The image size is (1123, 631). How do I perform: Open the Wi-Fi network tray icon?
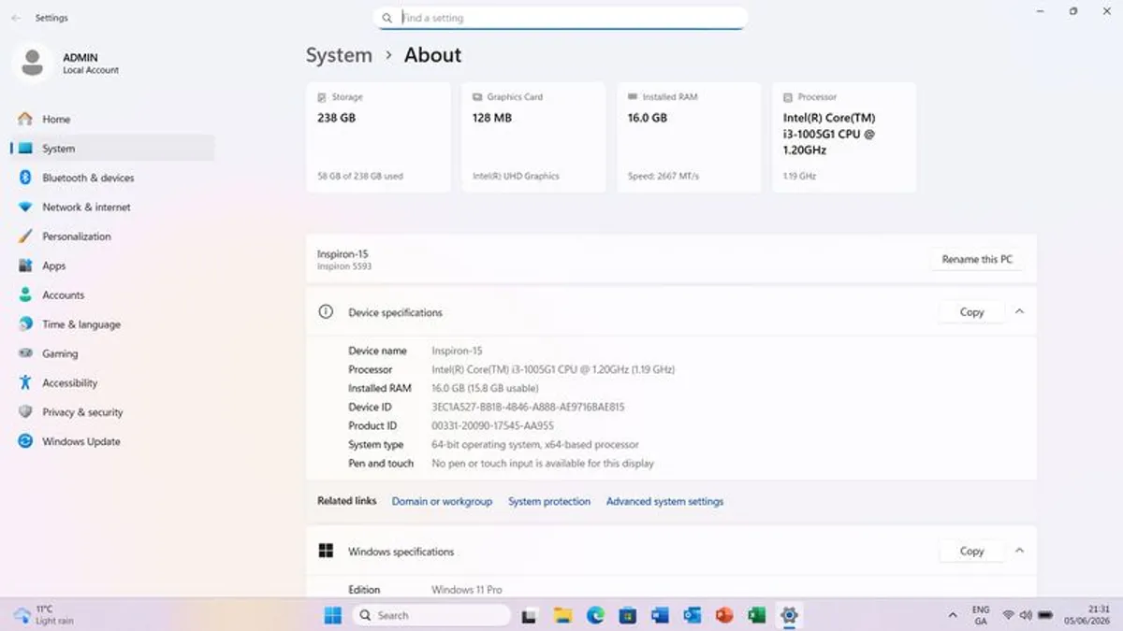pos(1008,615)
